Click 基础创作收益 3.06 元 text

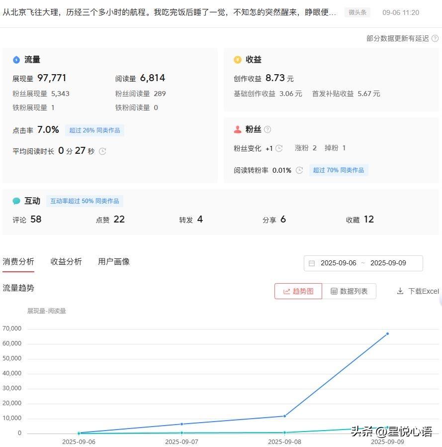click(x=267, y=94)
